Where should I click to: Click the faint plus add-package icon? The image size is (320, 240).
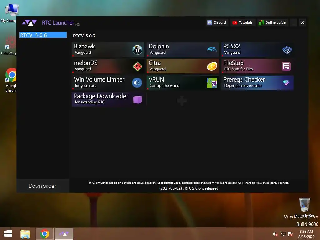pos(182,100)
